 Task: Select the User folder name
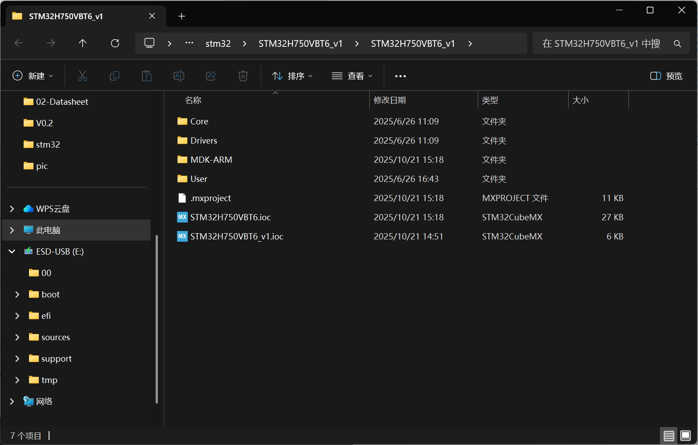pyautogui.click(x=199, y=179)
